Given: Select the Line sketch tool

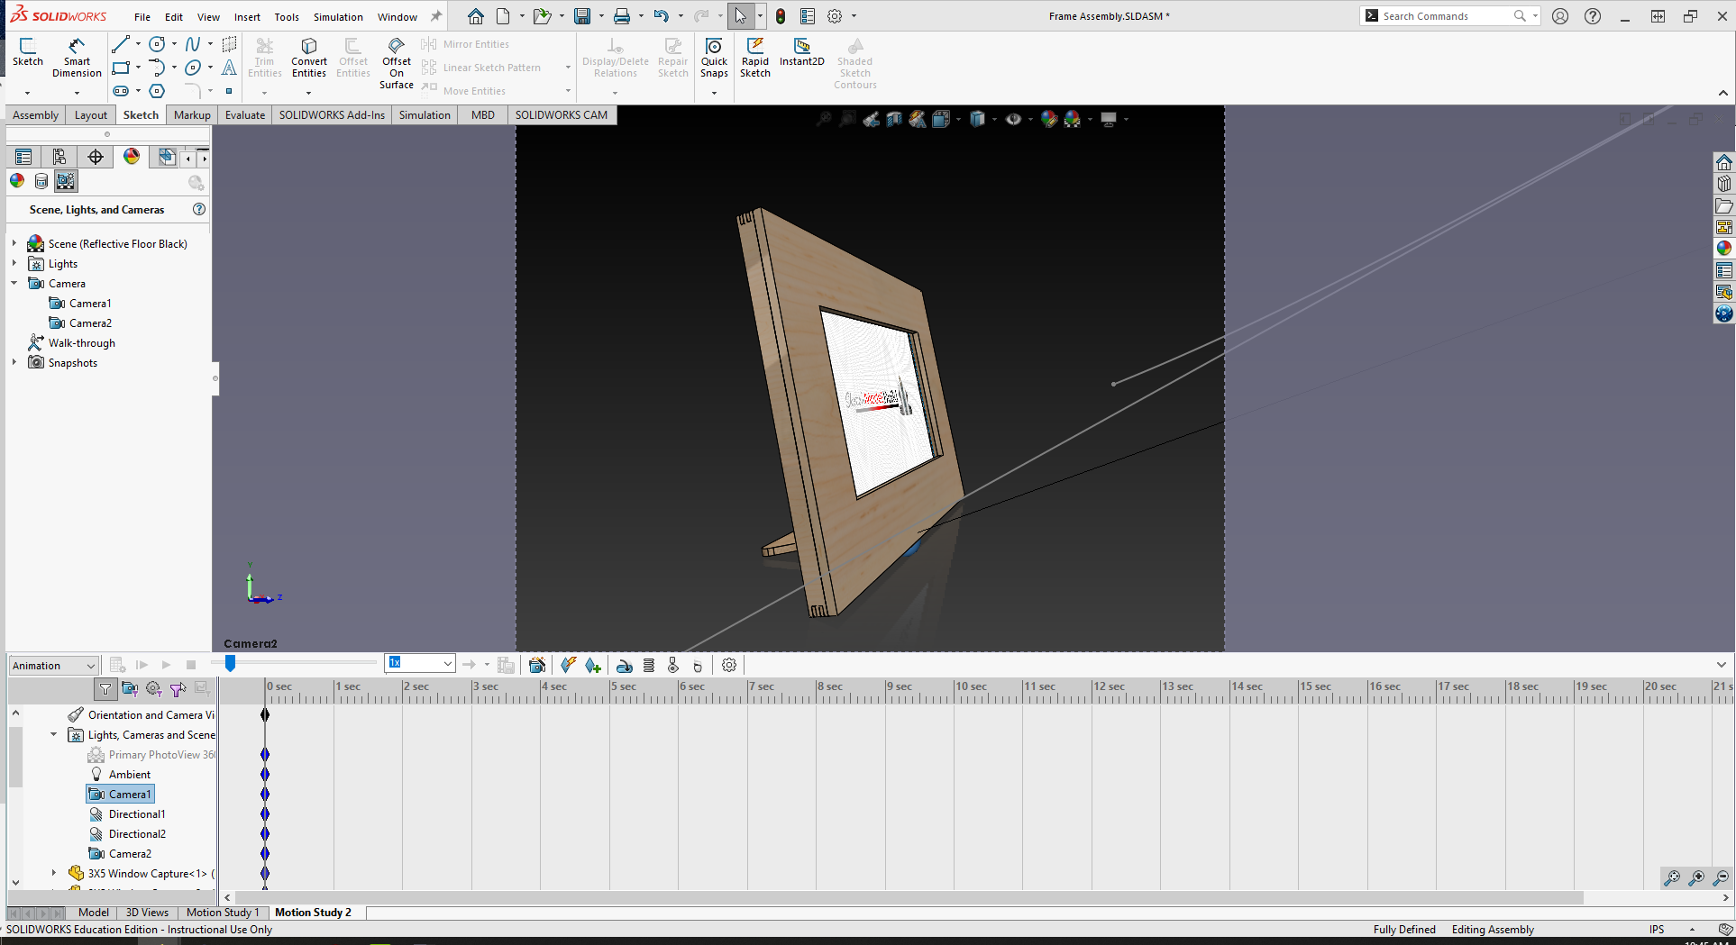Looking at the screenshot, I should pos(120,44).
